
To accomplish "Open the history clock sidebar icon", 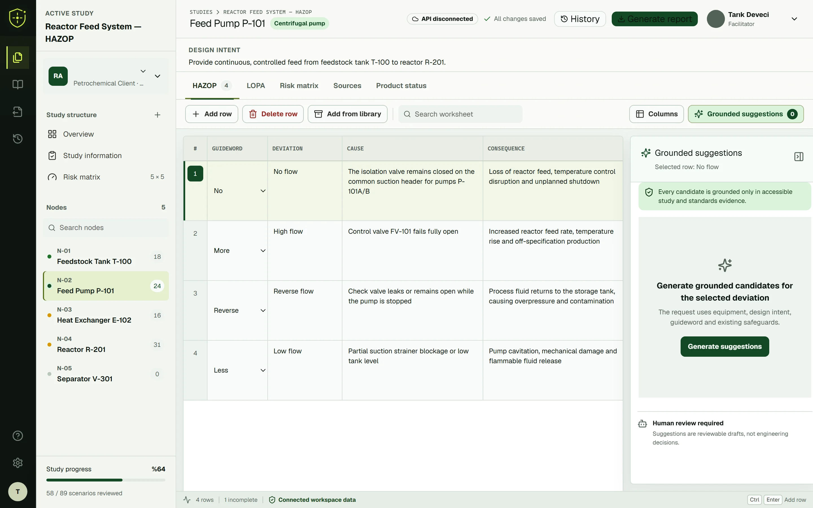I will click(x=18, y=139).
